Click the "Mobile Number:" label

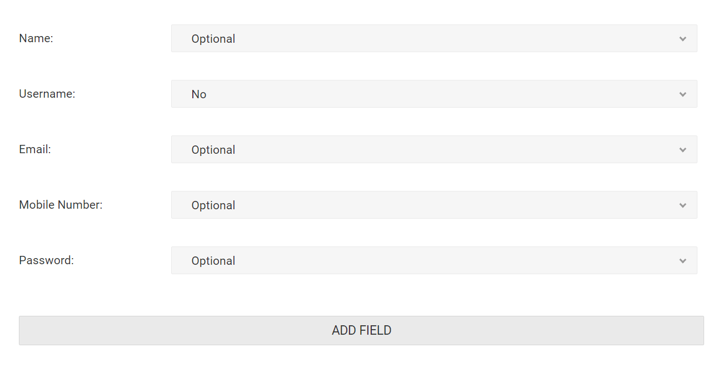61,205
